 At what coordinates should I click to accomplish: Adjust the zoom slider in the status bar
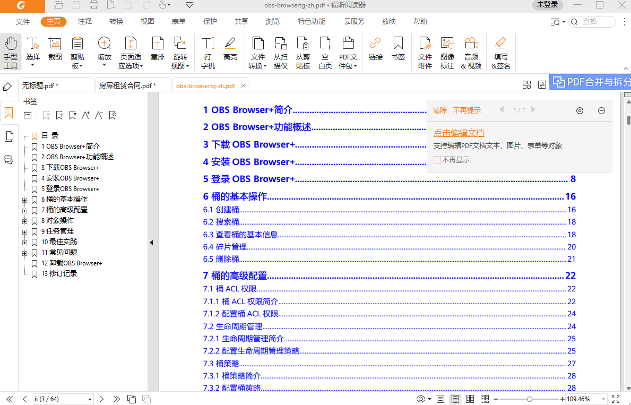tap(529, 399)
